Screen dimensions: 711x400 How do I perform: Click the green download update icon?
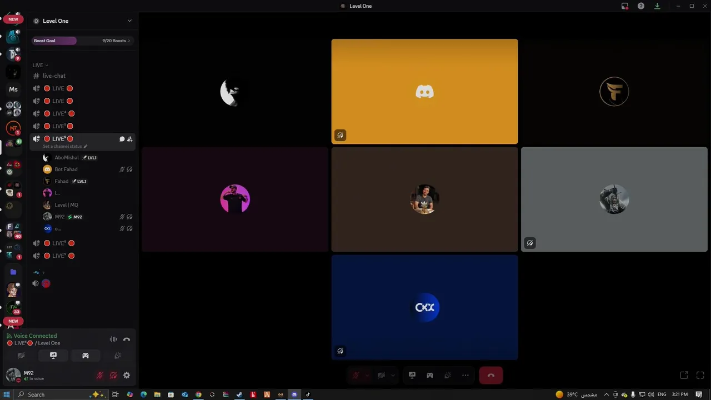click(x=657, y=6)
